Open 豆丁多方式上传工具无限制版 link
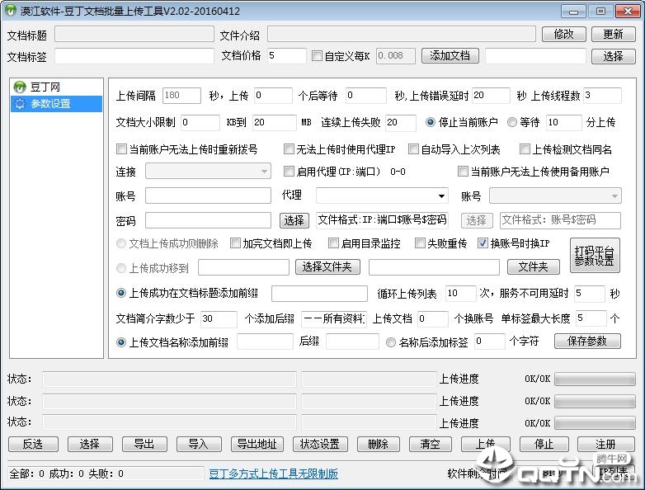The image size is (645, 490). pos(274,474)
